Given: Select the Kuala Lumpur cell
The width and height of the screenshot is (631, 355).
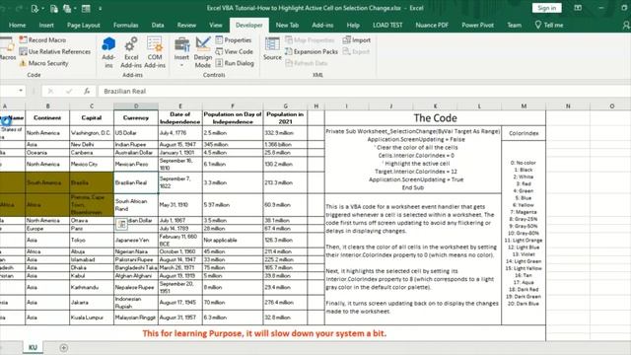Looking at the screenshot, I should [x=92, y=318].
